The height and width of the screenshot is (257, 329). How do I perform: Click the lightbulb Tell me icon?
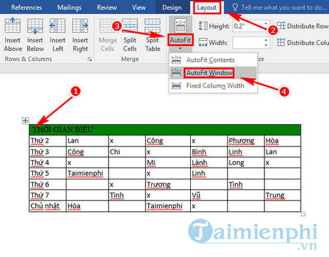tap(235, 7)
